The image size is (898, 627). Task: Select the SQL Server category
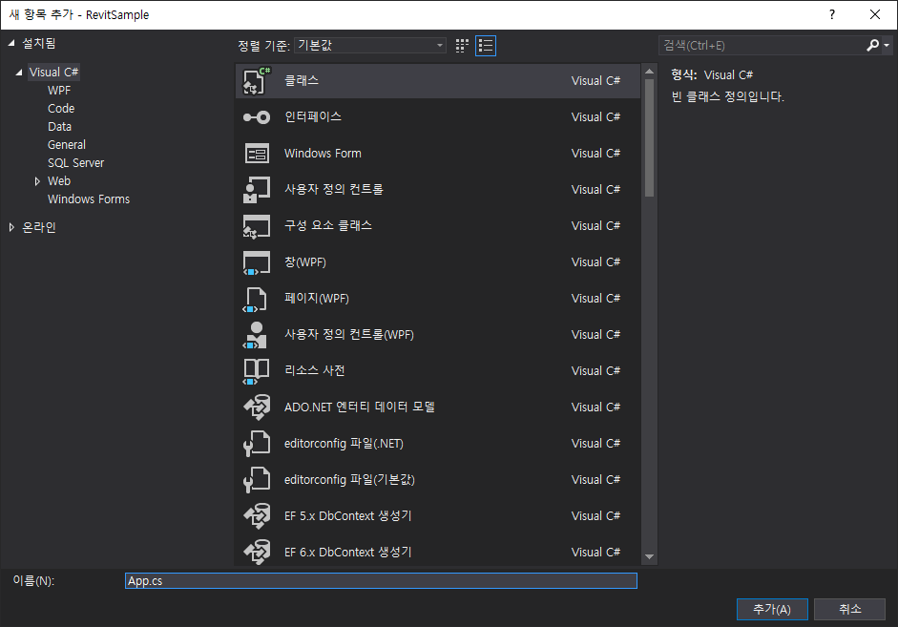point(75,163)
